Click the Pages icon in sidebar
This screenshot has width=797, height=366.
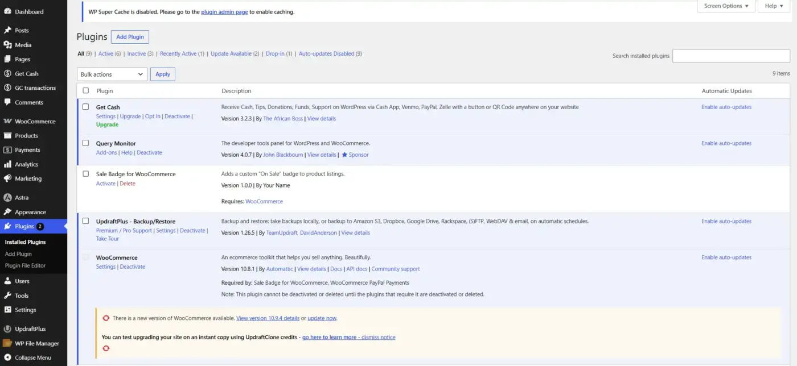click(x=7, y=59)
